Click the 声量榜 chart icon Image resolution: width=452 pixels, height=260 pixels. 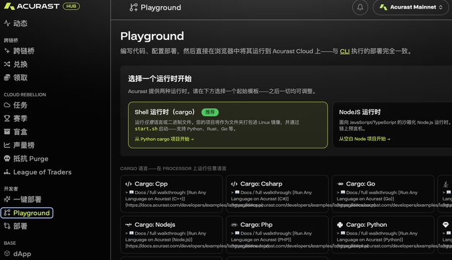(7, 145)
